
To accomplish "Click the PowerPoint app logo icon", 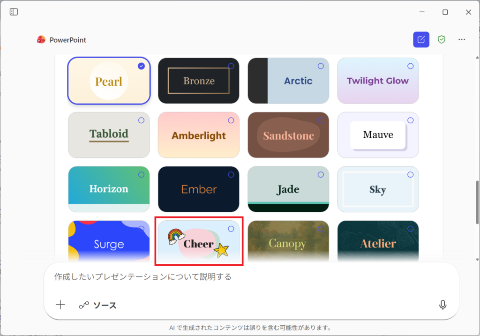I will click(x=41, y=40).
